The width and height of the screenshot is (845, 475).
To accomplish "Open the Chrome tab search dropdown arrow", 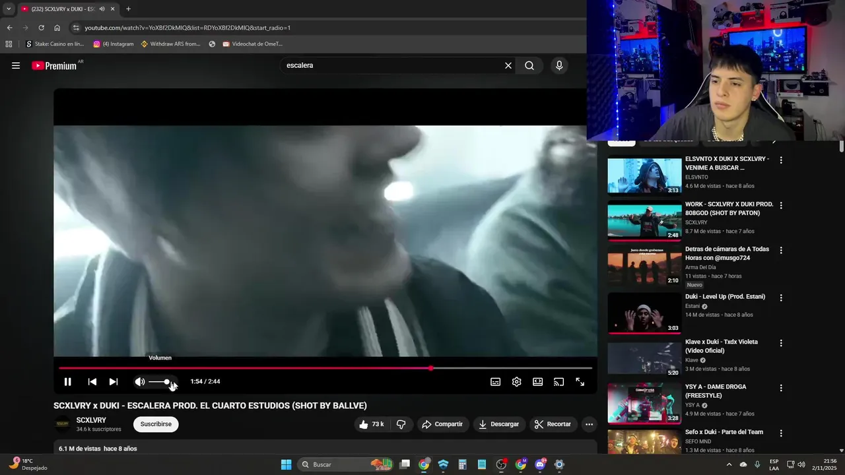I will (x=9, y=9).
